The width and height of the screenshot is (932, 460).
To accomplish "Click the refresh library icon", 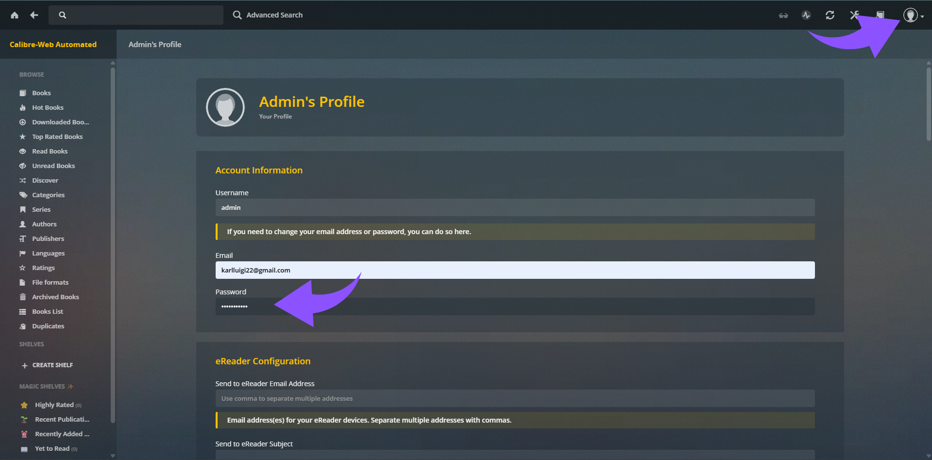I will point(830,15).
